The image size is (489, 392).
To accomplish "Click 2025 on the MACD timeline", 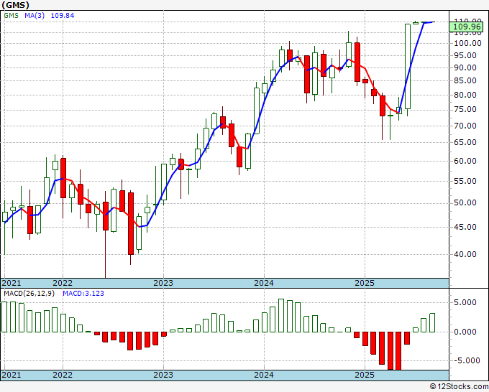I will pos(365,375).
